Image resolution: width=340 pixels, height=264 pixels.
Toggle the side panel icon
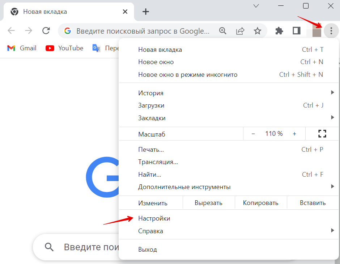(x=297, y=31)
